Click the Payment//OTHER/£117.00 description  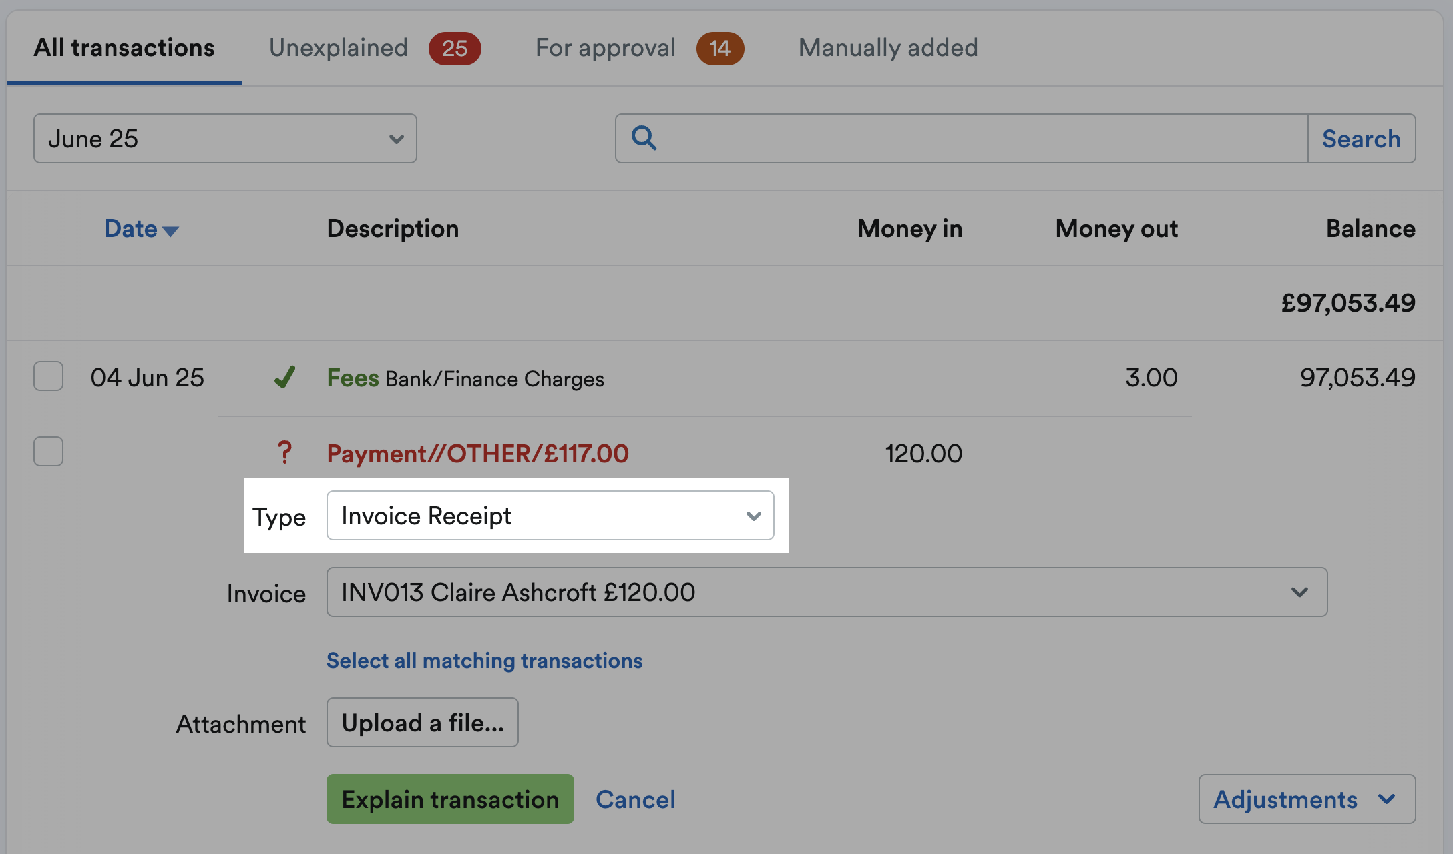coord(477,454)
